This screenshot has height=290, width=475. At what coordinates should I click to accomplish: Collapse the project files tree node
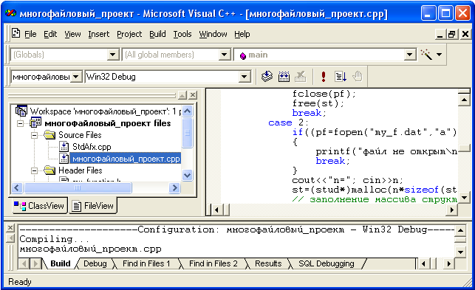(x=20, y=123)
